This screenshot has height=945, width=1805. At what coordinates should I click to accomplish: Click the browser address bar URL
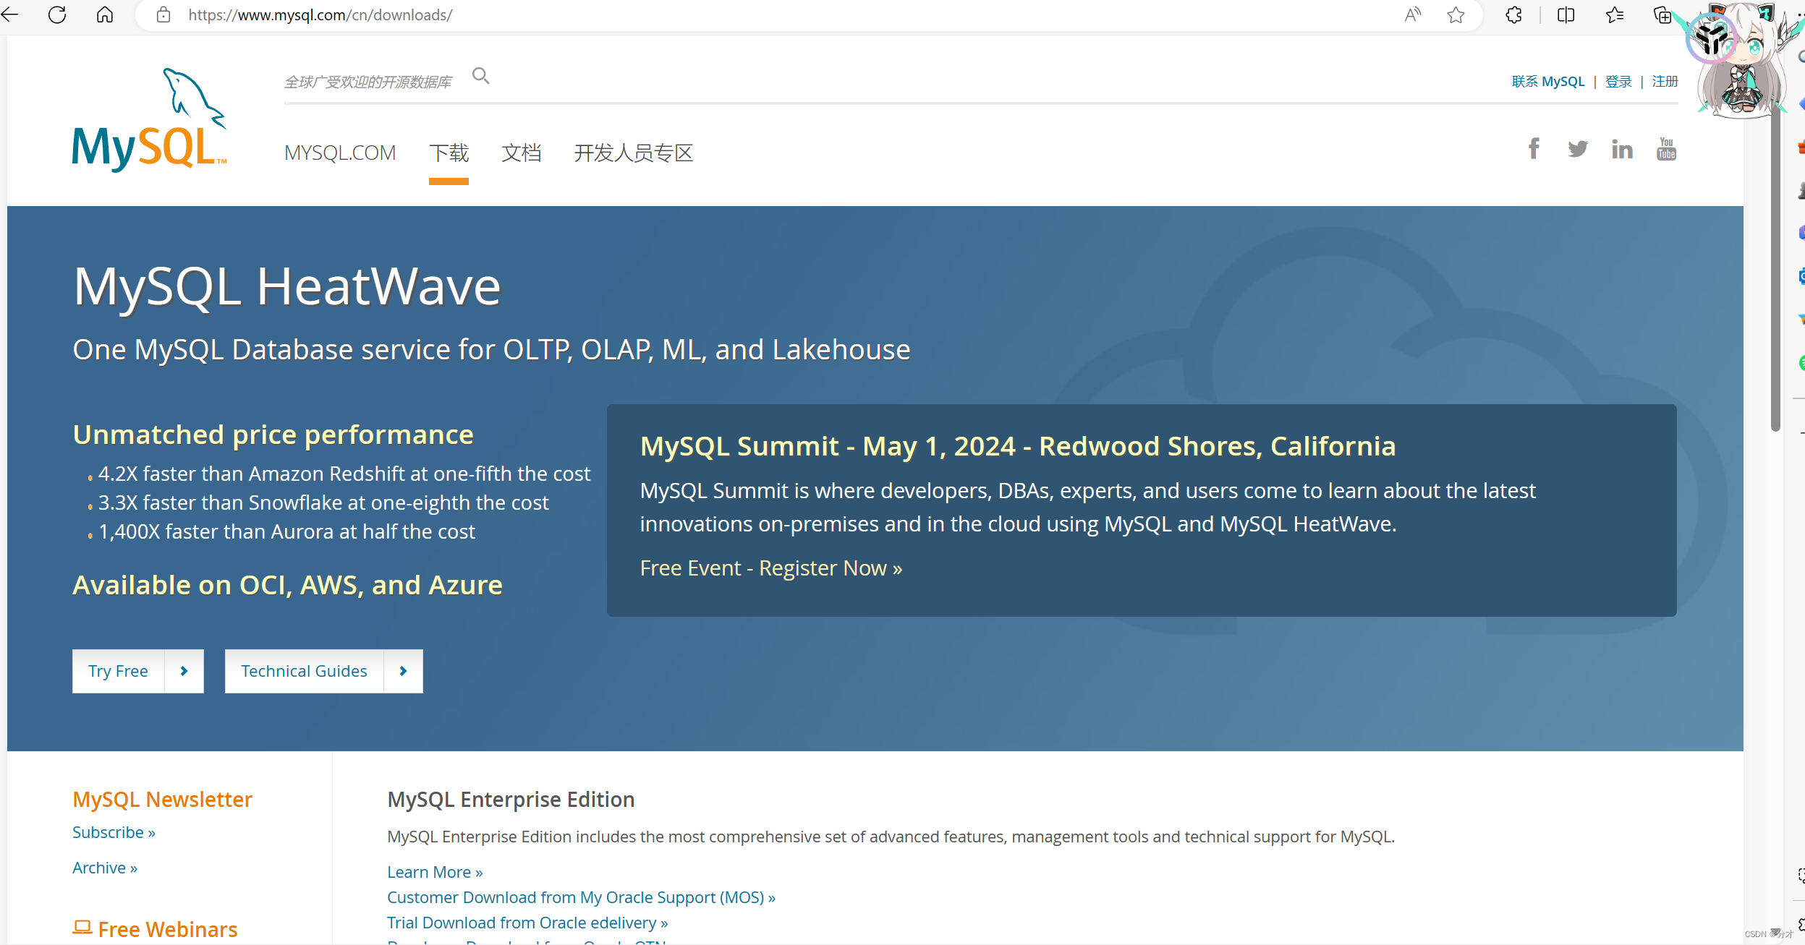coord(320,14)
